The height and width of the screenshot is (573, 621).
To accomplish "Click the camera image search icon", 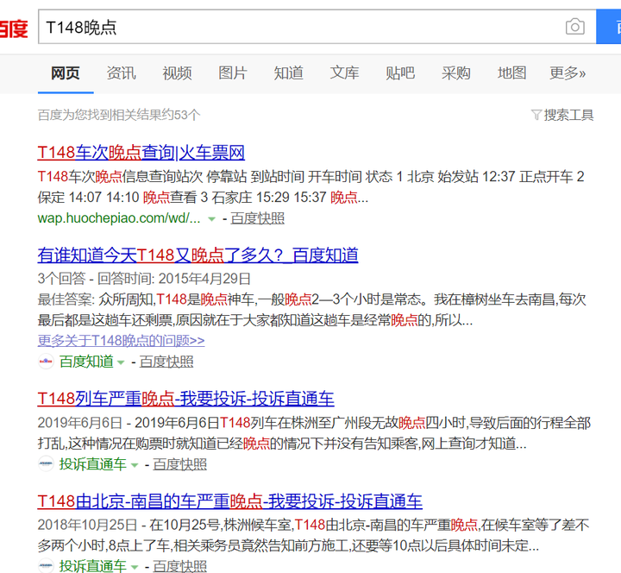I will pyautogui.click(x=575, y=27).
